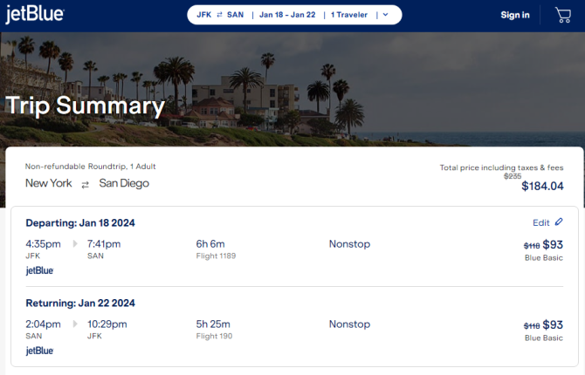Image resolution: width=585 pixels, height=375 pixels.
Task: Open the 1 Traveler selector
Action: [348, 15]
